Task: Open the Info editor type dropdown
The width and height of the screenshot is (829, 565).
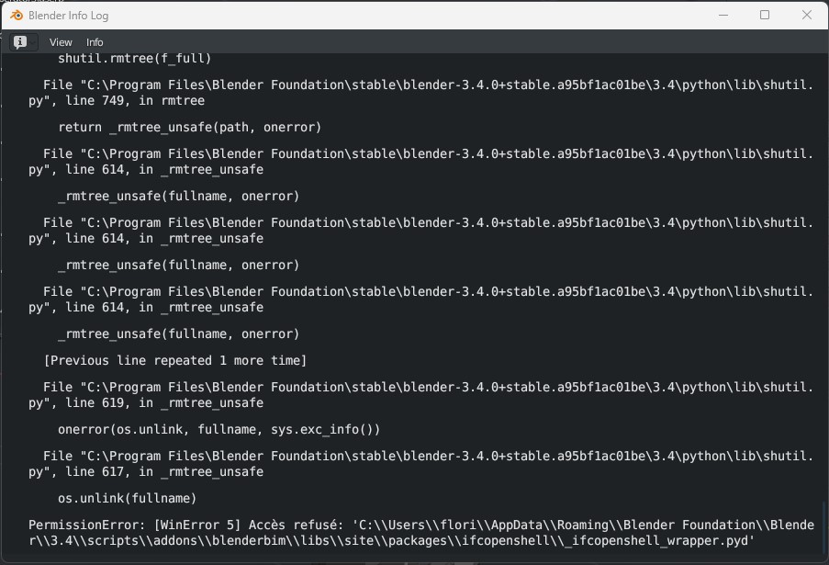Action: click(23, 42)
